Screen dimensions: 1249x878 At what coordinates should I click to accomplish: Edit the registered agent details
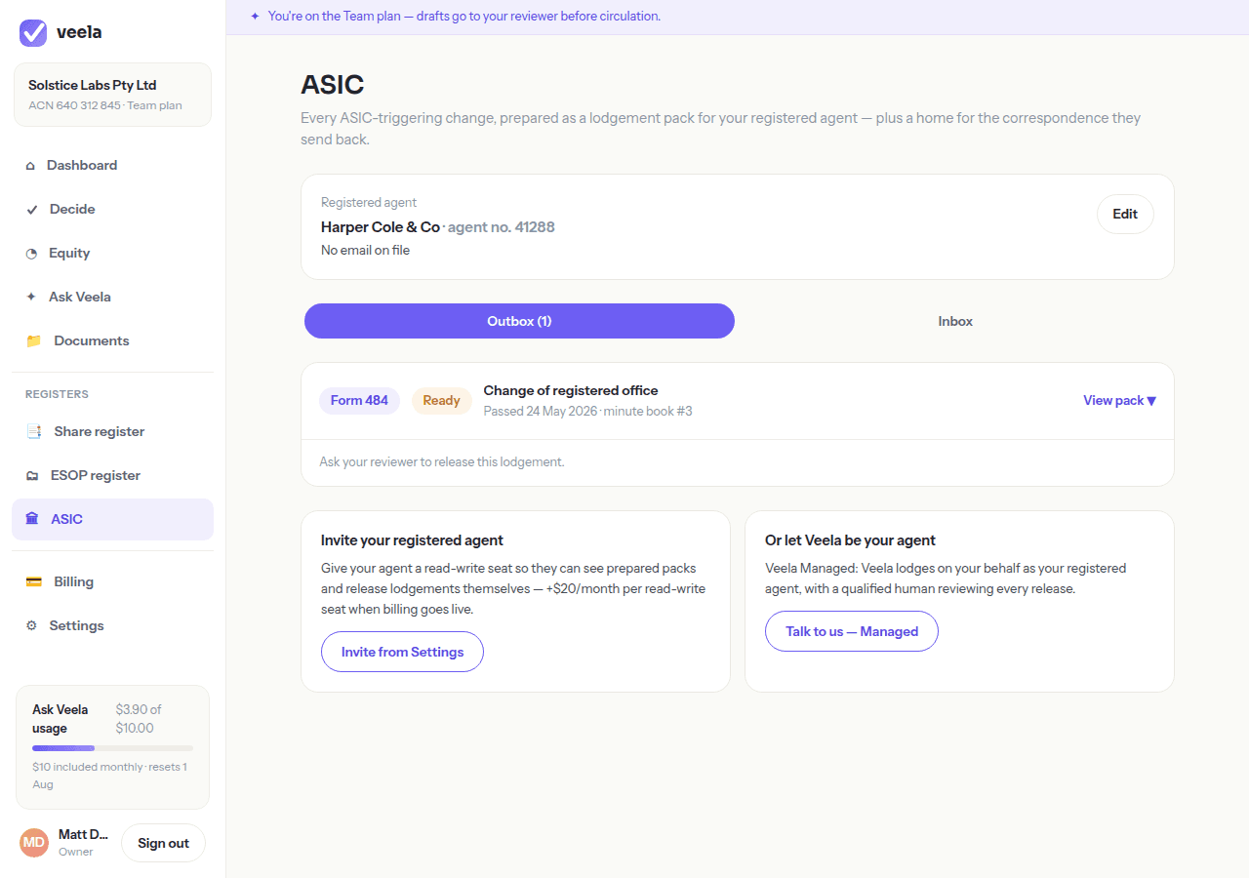coord(1125,215)
